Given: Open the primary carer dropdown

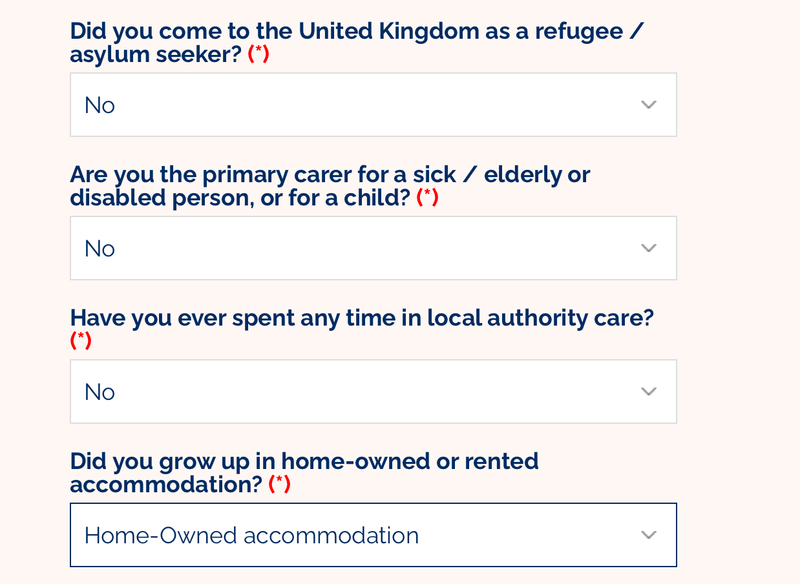Looking at the screenshot, I should [373, 248].
